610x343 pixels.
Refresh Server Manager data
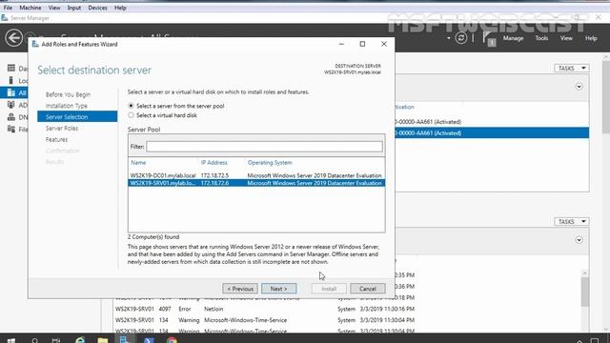pyautogui.click(x=461, y=38)
